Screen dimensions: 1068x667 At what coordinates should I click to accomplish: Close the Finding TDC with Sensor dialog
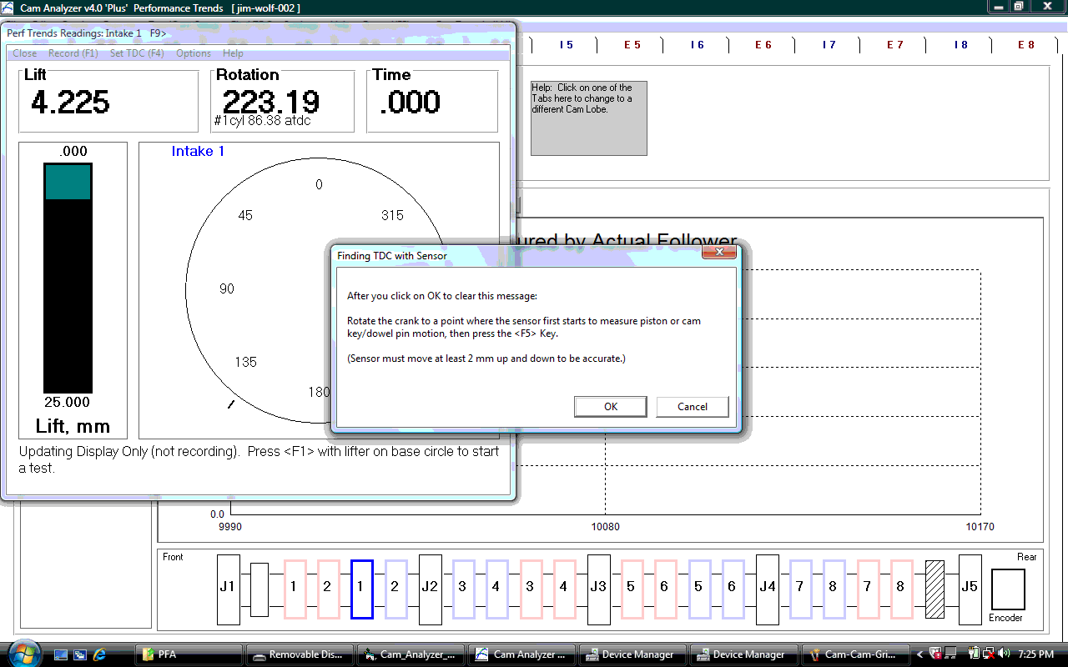pyautogui.click(x=719, y=252)
